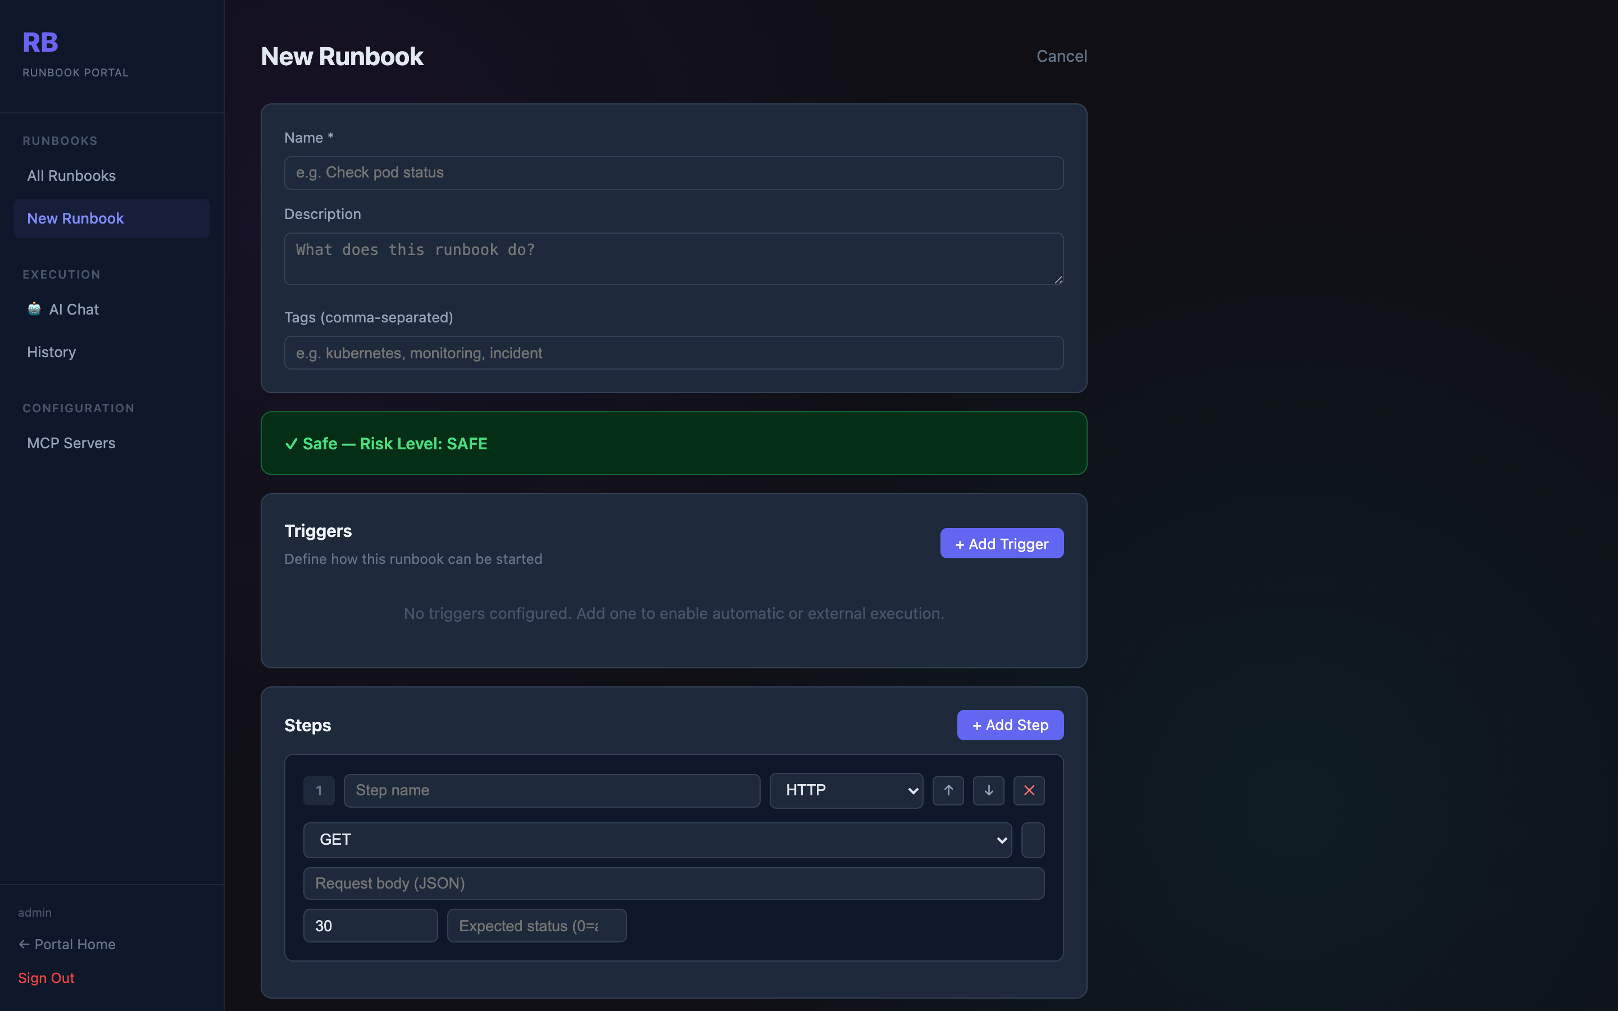Open MCP Servers under Configuration
The height and width of the screenshot is (1011, 1618).
71,443
